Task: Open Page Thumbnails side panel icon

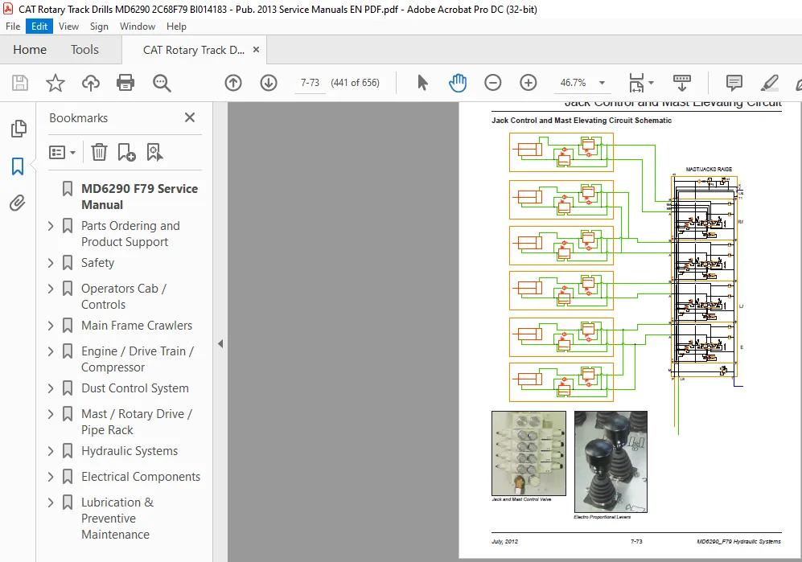Action: [19, 129]
